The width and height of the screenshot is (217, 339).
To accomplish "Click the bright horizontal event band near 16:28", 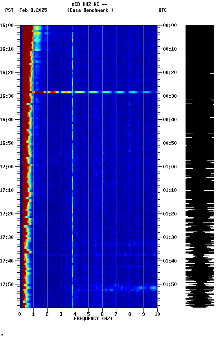I will pyautogui.click(x=95, y=92).
